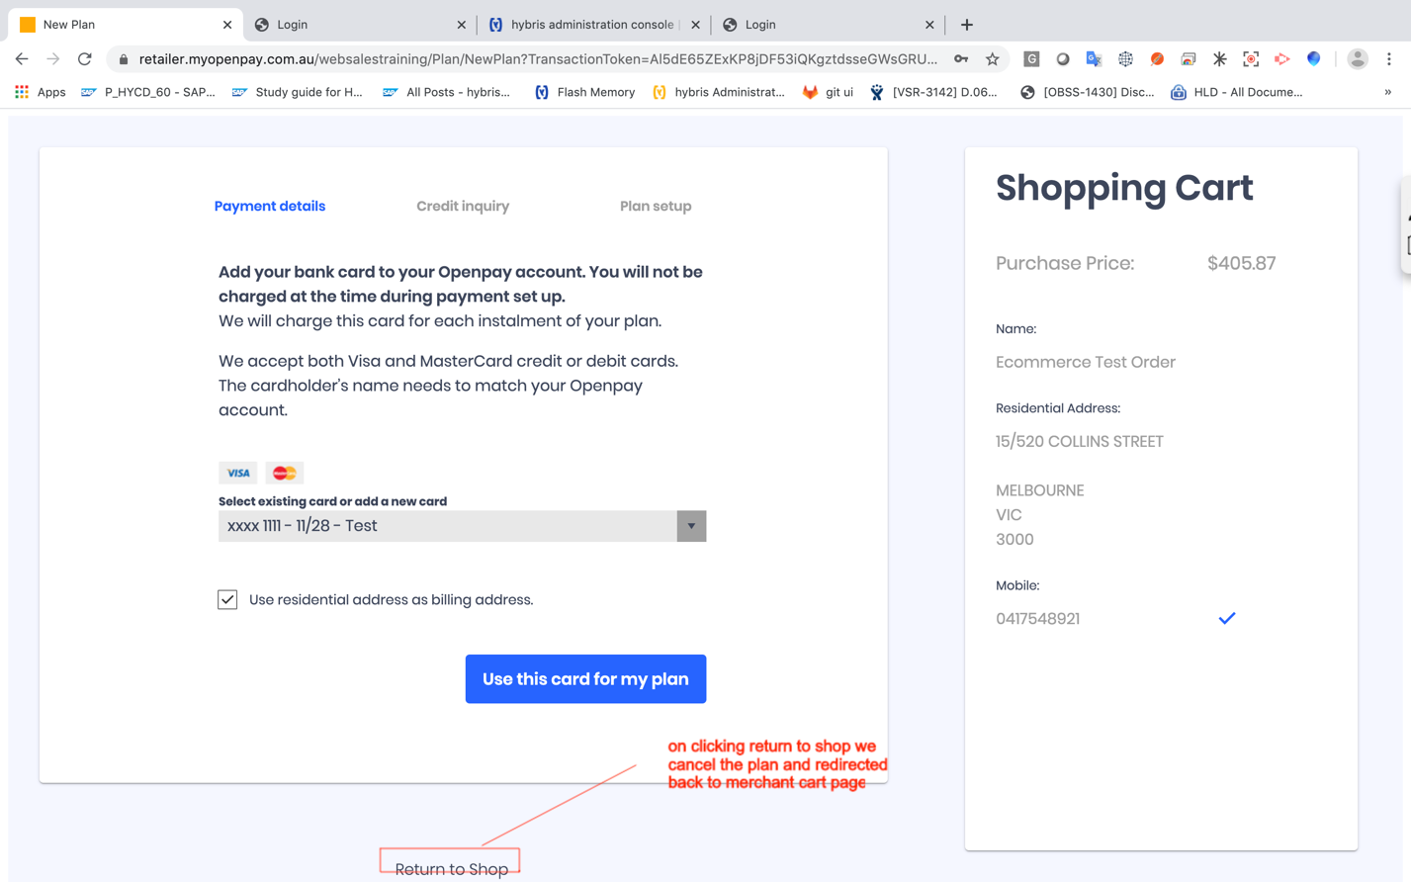Open the saved passwords key icon
1411x882 pixels.
point(961,59)
